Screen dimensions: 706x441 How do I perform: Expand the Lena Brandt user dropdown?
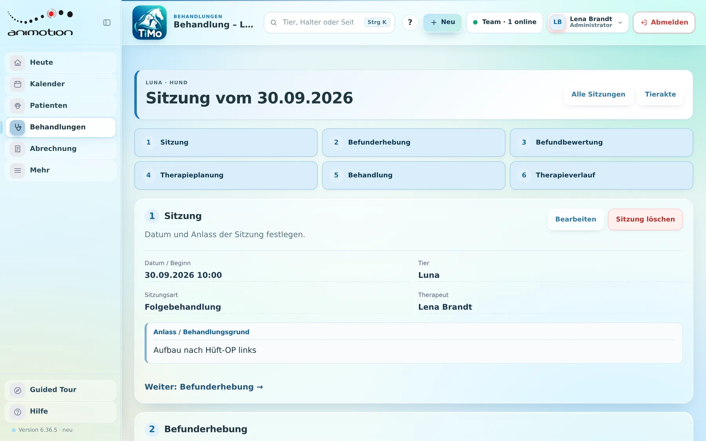588,22
